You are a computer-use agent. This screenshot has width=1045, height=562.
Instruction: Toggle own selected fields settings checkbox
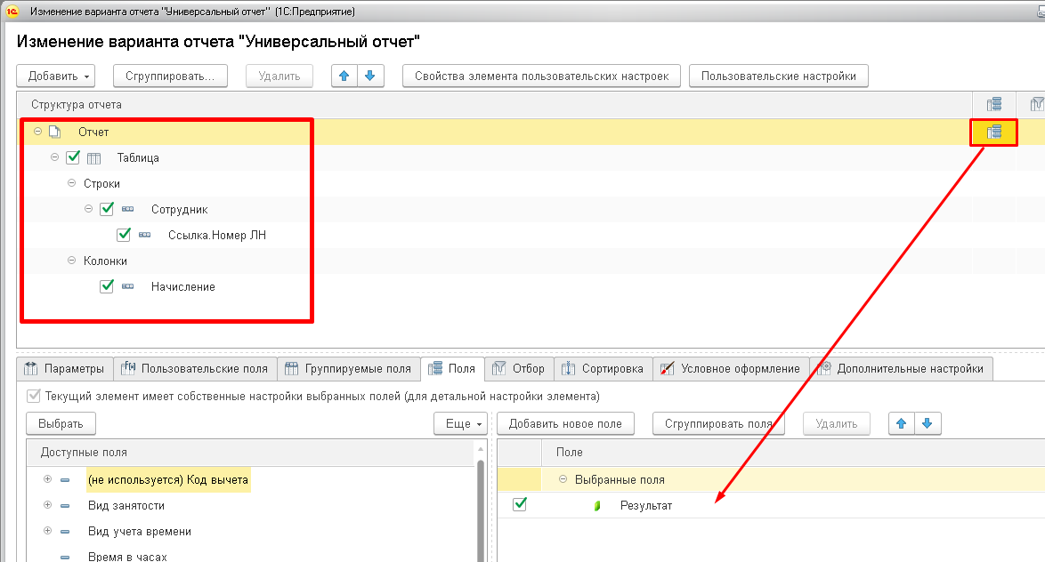33,397
